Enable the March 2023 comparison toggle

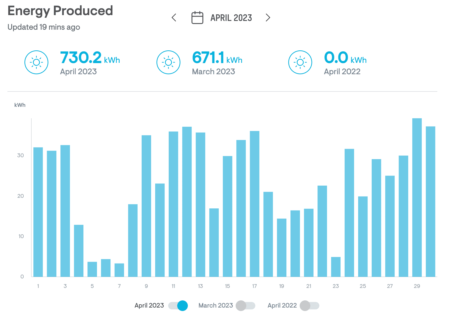(245, 306)
